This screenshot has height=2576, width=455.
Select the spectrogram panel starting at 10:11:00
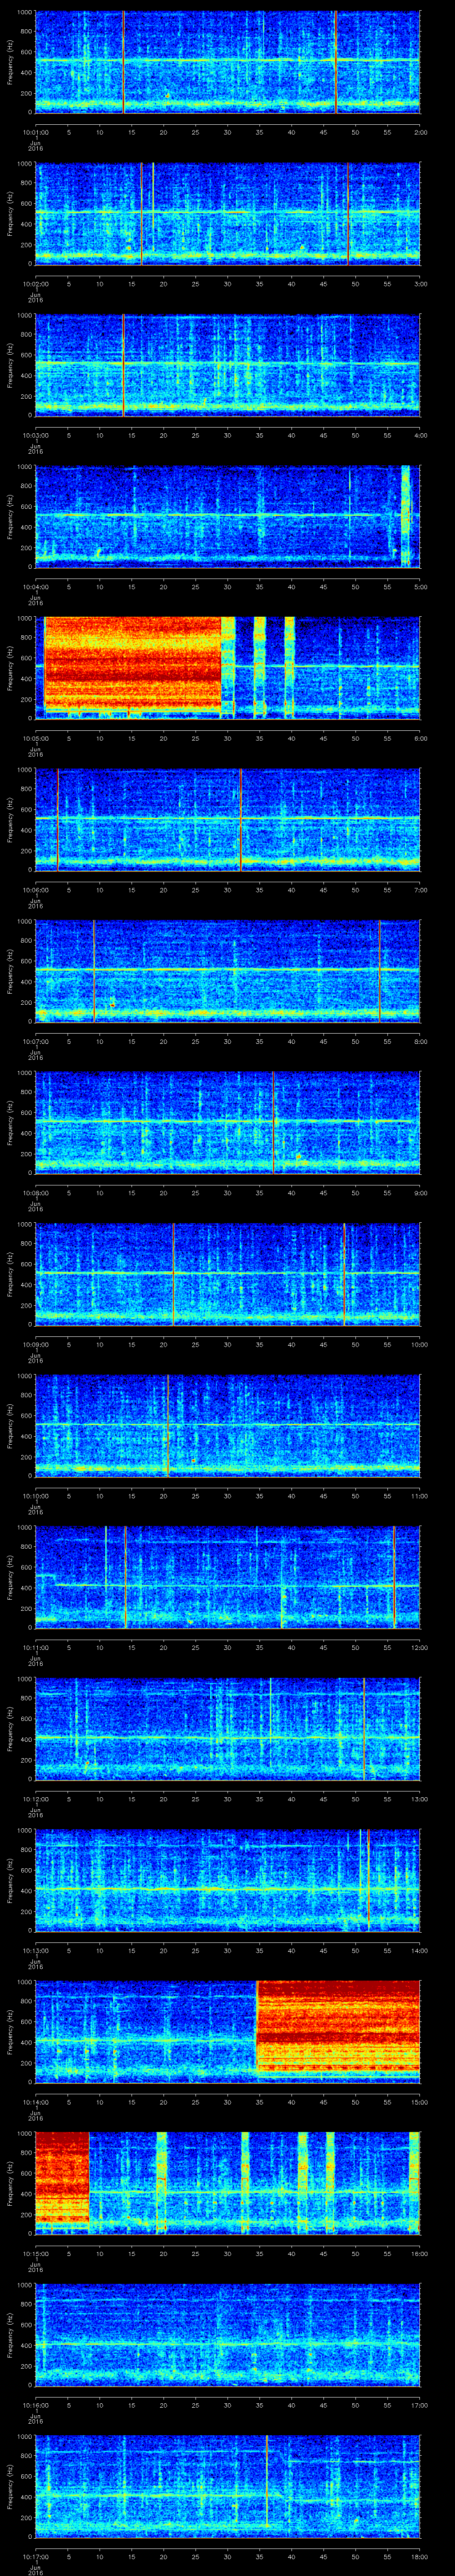tap(228, 1578)
